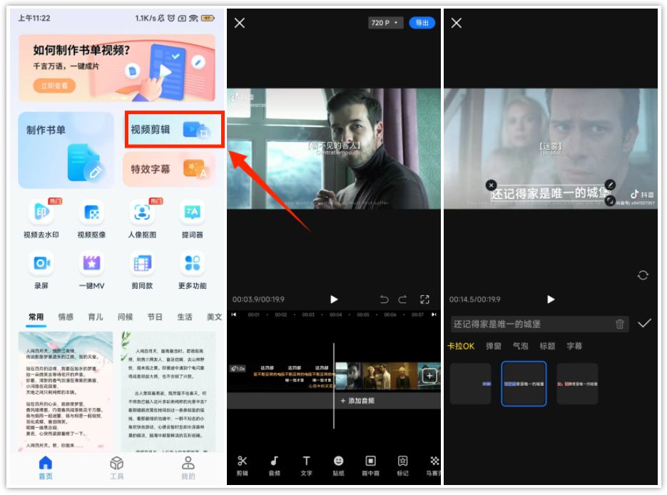
Task: Select the 文字 text tool
Action: click(x=306, y=466)
